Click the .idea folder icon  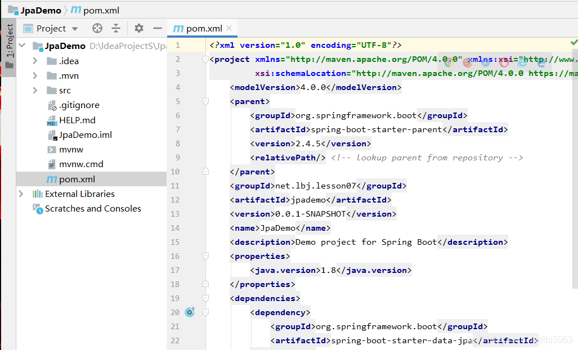pyautogui.click(x=52, y=61)
